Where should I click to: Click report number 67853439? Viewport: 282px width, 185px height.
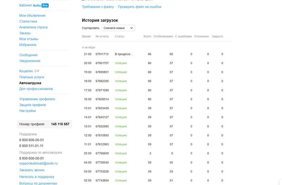(x=102, y=108)
